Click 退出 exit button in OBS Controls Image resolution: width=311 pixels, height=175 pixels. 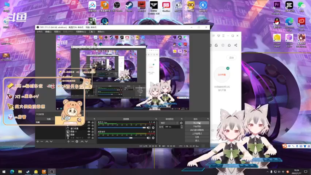[197, 141]
